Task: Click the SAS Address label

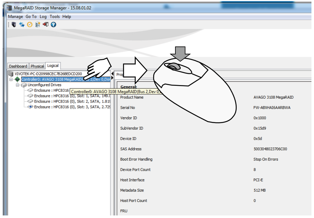Action: coord(131,149)
